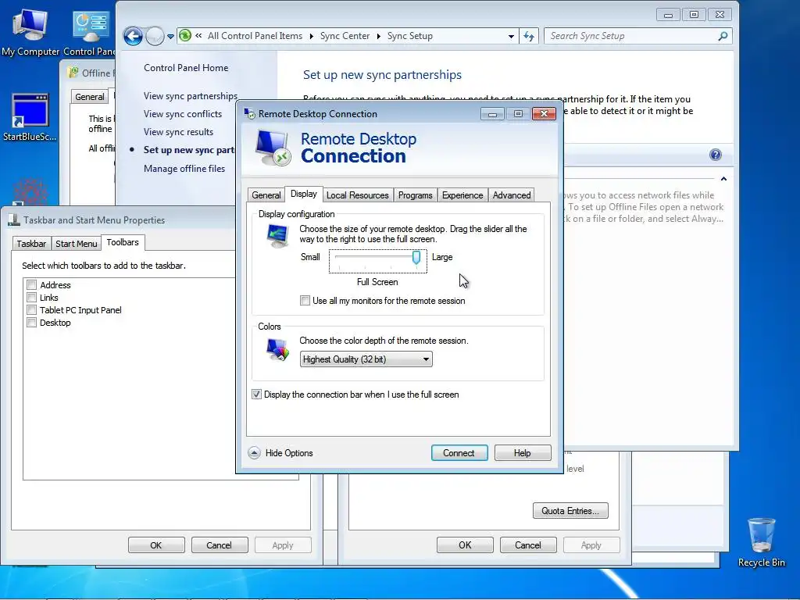Open the Taskbar tab in properties dialog

click(31, 244)
